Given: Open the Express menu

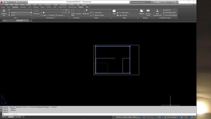Looking at the screenshot, I should 84,5.
